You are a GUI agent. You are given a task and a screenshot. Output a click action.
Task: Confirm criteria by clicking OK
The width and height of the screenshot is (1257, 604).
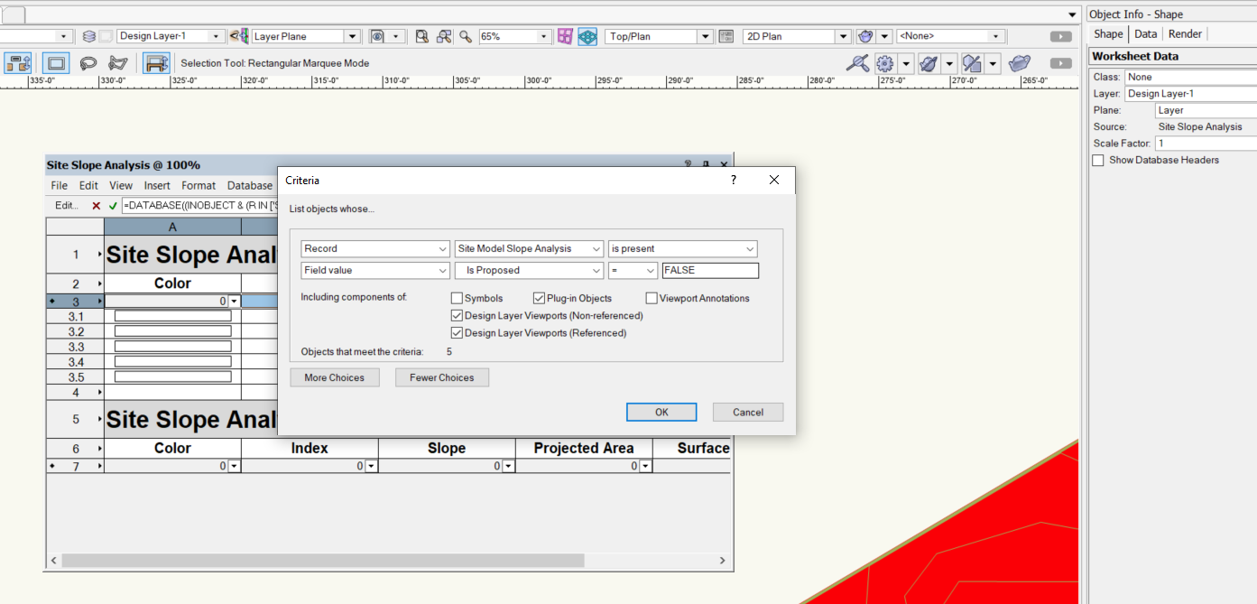[661, 412]
